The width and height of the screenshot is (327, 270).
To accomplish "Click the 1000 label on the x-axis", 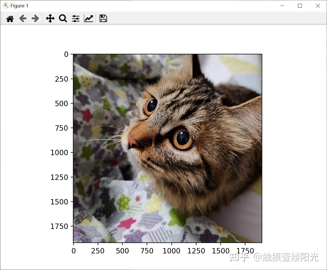I will [172, 251].
